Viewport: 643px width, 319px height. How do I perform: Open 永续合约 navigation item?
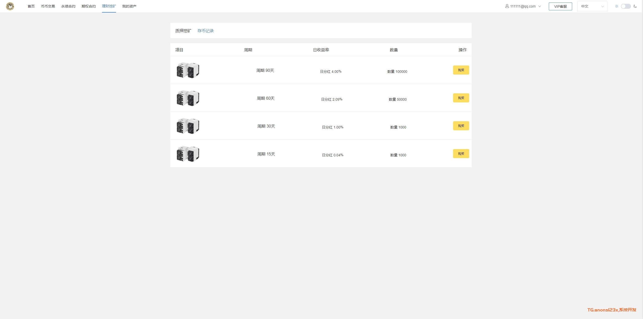(x=68, y=6)
